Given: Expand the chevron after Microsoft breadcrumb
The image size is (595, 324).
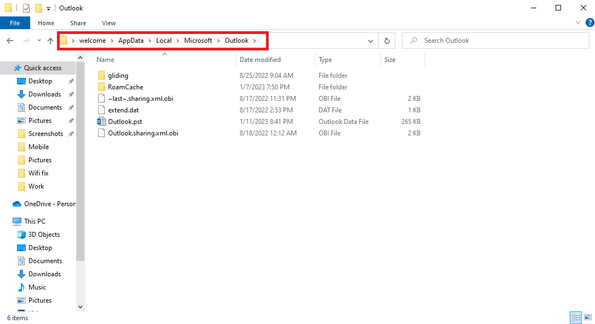Looking at the screenshot, I should (x=219, y=41).
